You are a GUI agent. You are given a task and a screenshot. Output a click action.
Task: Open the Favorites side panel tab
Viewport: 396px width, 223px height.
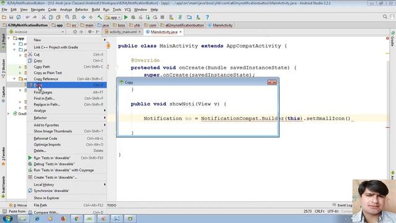coord(3,156)
